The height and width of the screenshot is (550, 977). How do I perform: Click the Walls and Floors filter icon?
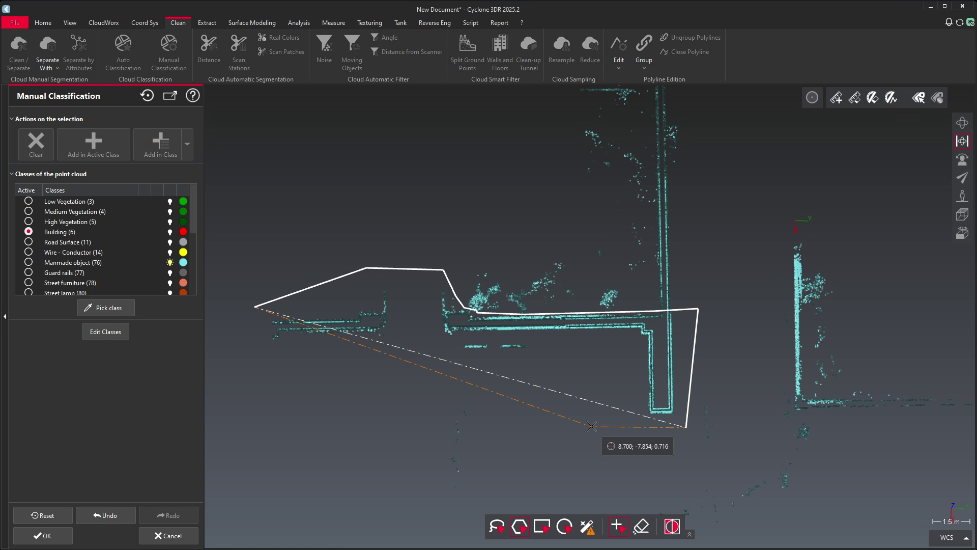click(x=500, y=44)
